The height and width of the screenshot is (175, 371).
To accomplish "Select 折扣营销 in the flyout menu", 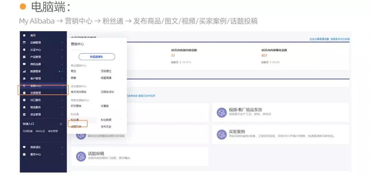I will pos(76,106).
